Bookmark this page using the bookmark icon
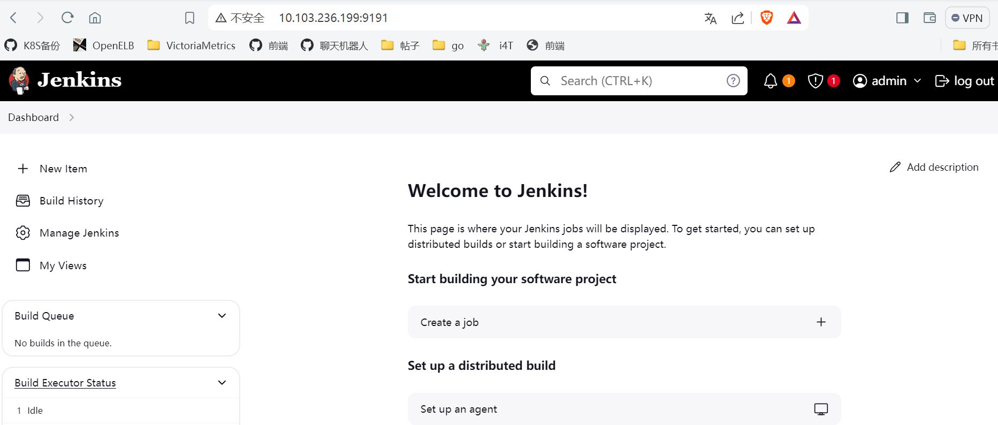This screenshot has width=998, height=425. click(189, 18)
